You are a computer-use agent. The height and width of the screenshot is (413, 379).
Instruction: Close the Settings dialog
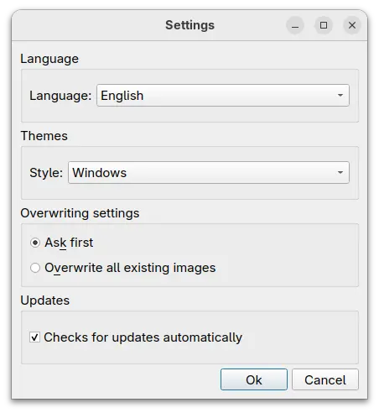pos(352,25)
